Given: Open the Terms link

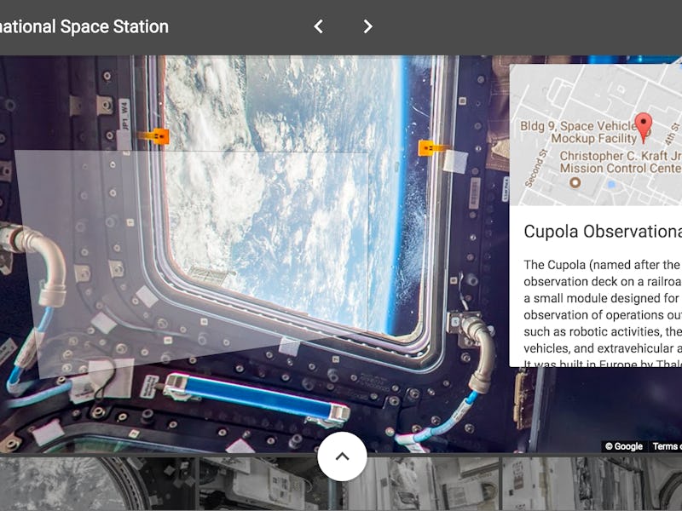Looking at the screenshot, I should [666, 446].
